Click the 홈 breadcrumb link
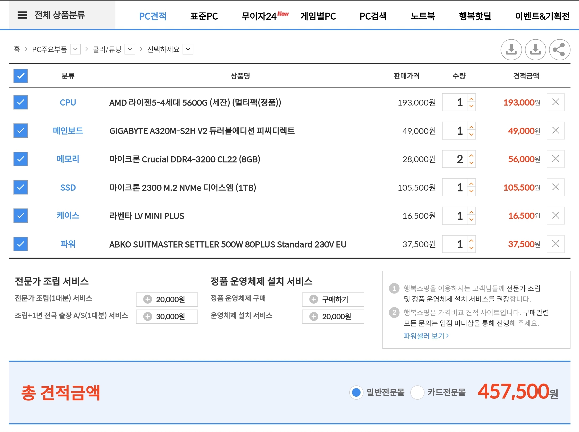Viewport: 579px width, 432px height. (17, 49)
